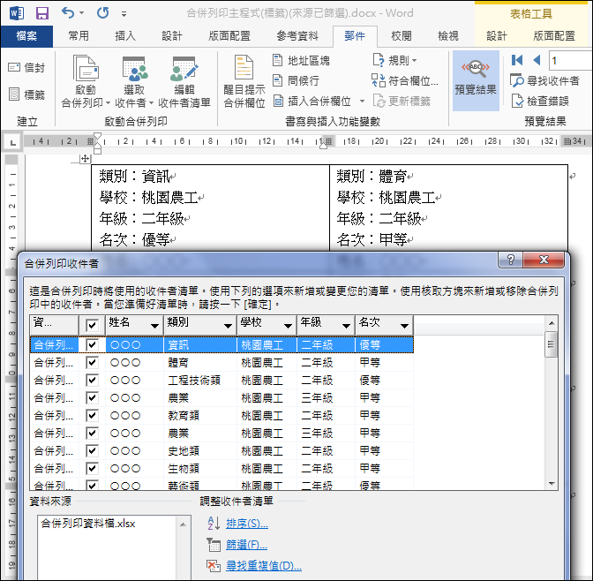
Task: Click the 排序(S)... sort link
Action: [247, 524]
